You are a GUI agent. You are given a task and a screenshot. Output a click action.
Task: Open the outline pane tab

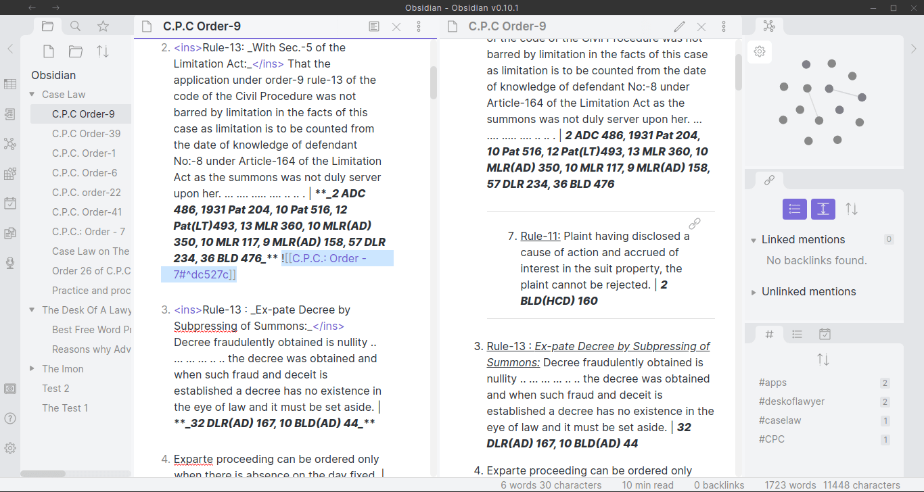click(797, 334)
